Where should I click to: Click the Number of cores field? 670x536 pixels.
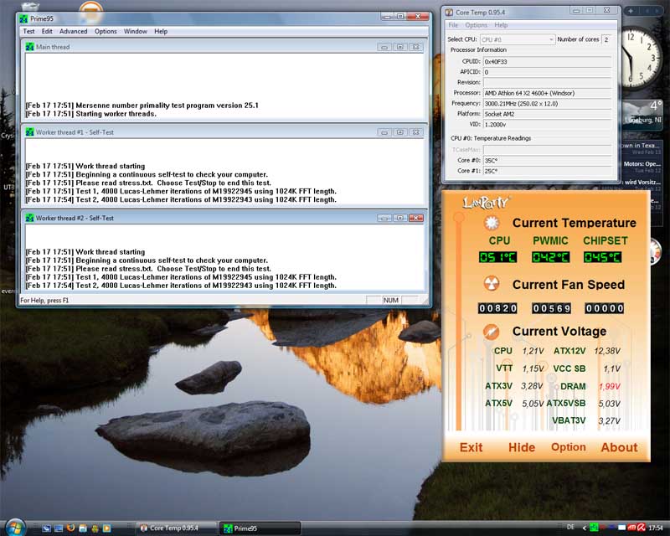click(606, 39)
